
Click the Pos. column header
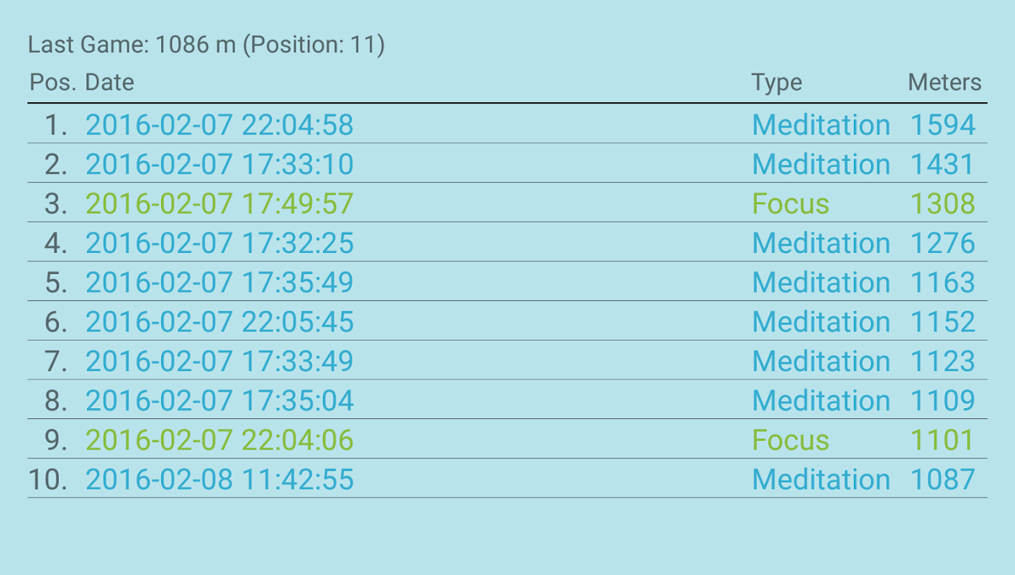(53, 83)
